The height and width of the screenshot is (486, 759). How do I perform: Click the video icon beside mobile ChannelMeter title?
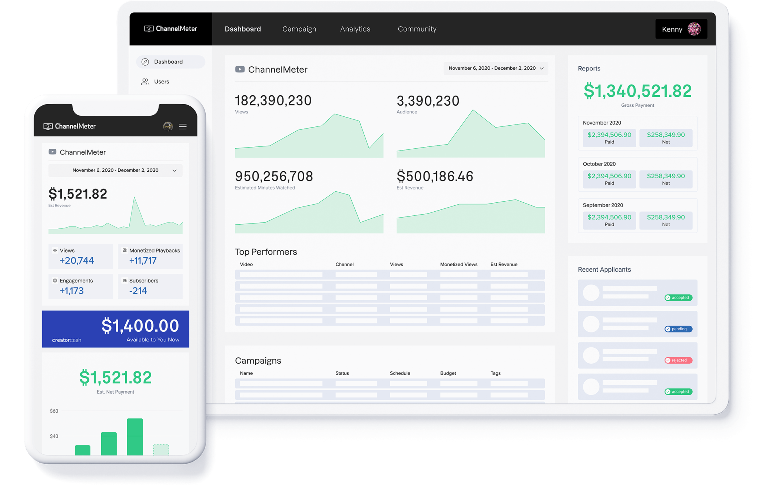coord(53,152)
